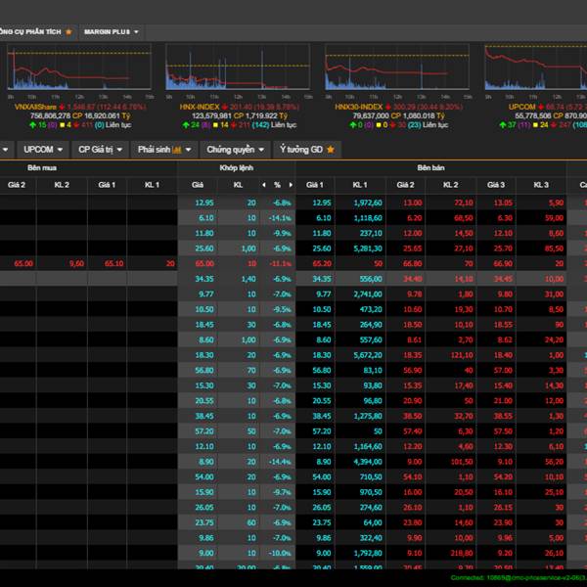Click the star icon beside Công cụ phân tích
Viewport: 587px width, 587px height.
[x=68, y=32]
